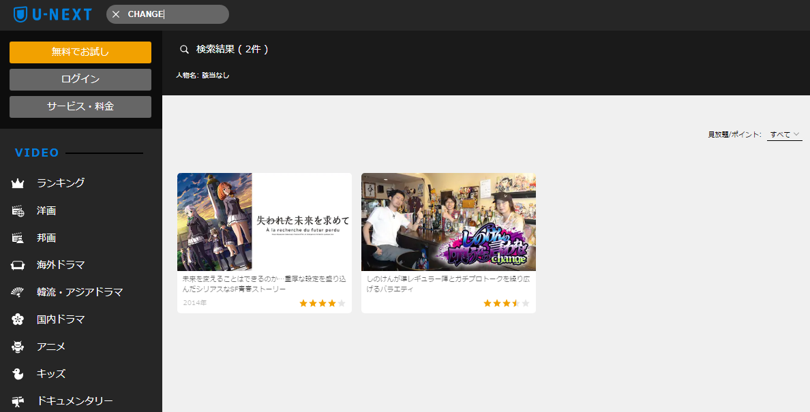Click the 海外ドラマ sofa icon
The width and height of the screenshot is (810, 412).
tap(18, 265)
